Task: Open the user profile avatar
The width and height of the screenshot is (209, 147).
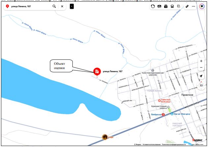Action: [x=202, y=6]
